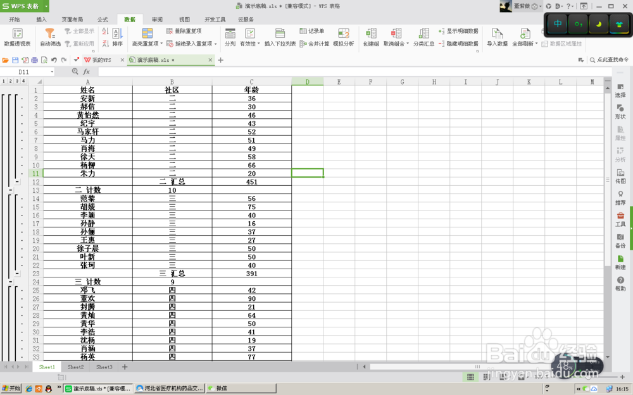The height and width of the screenshot is (395, 633).
Task: Click Insert Dropdown List (插入下拉列表)
Action: point(280,37)
